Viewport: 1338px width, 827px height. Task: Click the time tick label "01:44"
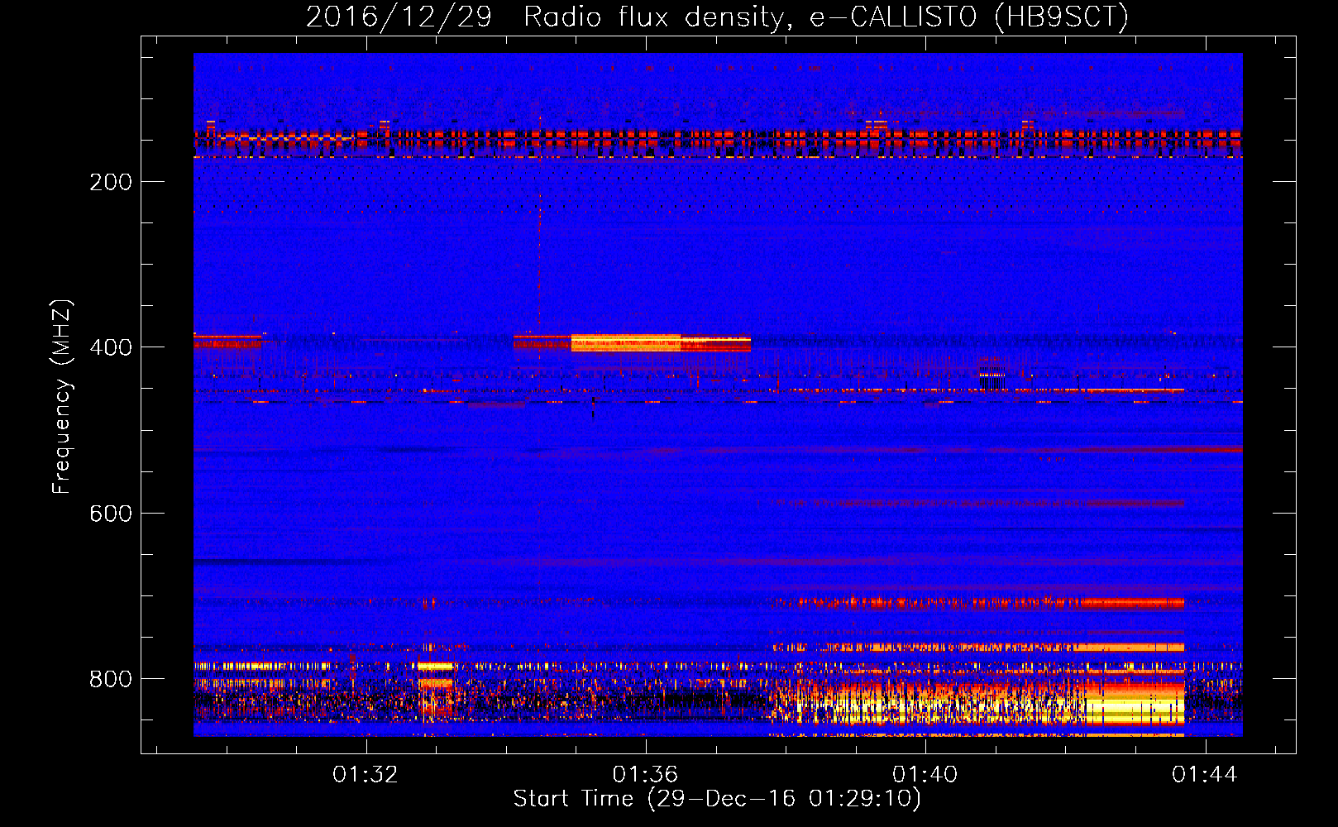tap(1205, 775)
